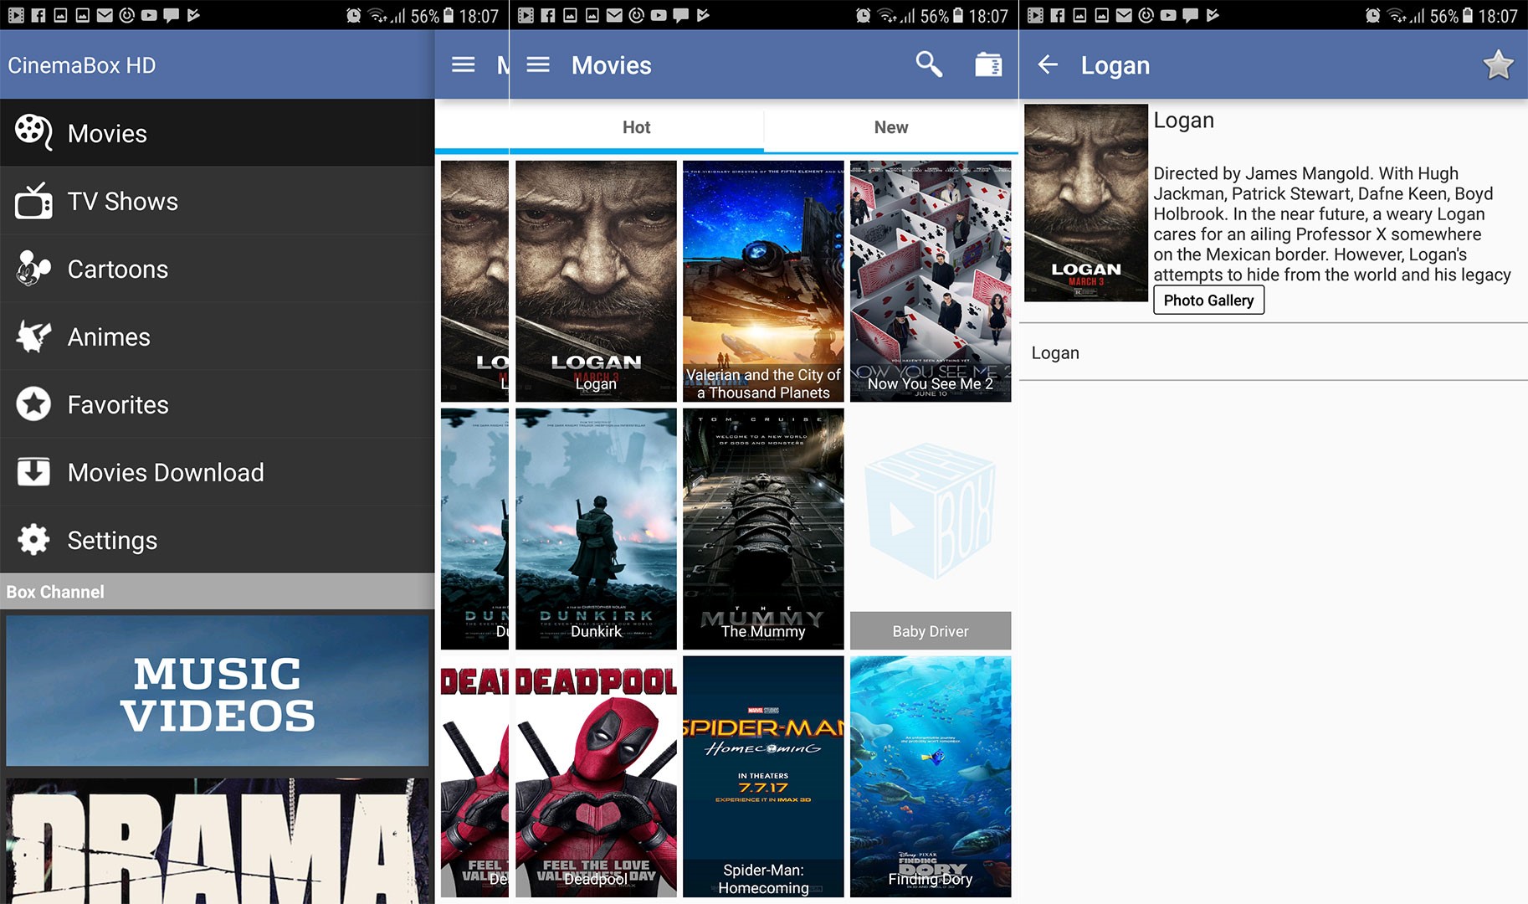
Task: Choose The Mummy movie poster
Action: click(x=763, y=529)
